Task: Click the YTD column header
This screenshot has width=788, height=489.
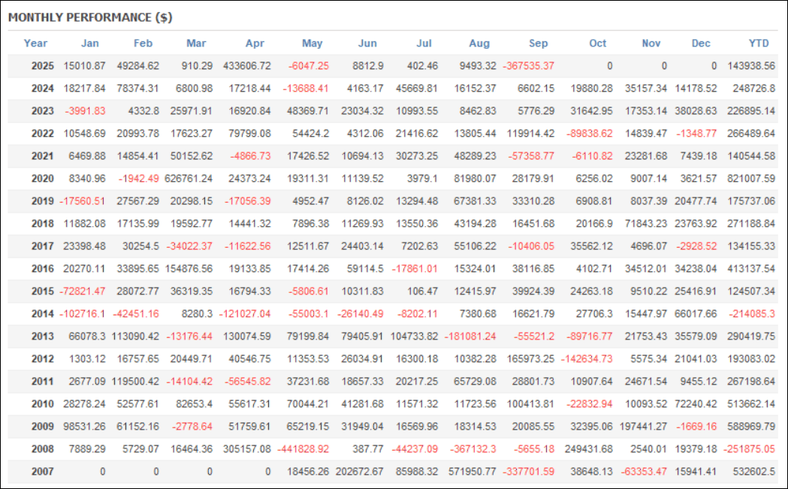Action: (x=760, y=43)
